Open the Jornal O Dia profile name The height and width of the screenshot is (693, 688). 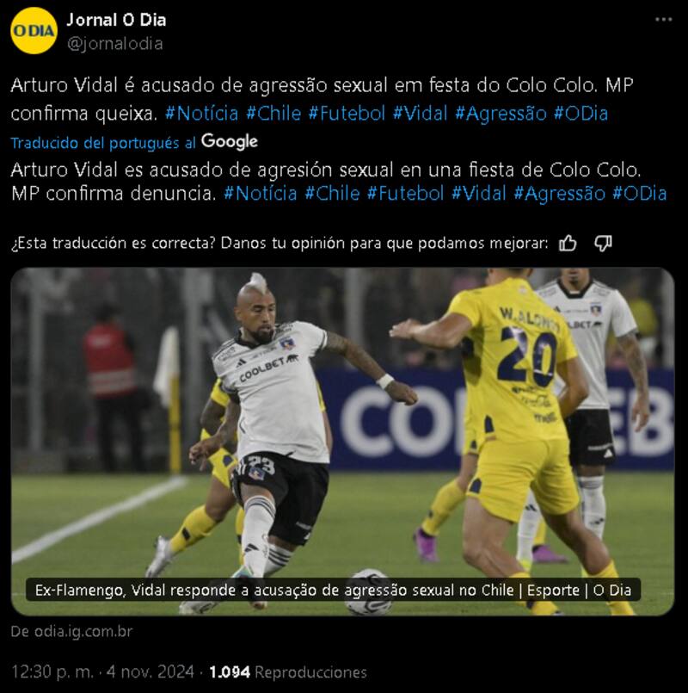116,20
